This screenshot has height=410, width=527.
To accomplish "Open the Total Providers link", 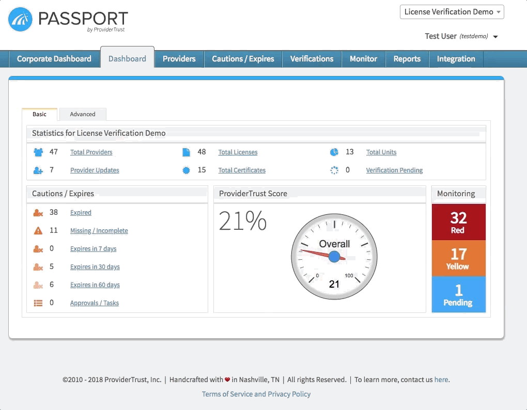I will (91, 152).
